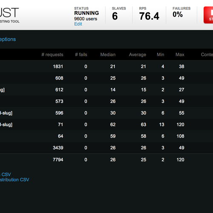Sort table by Average column
This screenshot has height=213, width=213.
(x=138, y=55)
